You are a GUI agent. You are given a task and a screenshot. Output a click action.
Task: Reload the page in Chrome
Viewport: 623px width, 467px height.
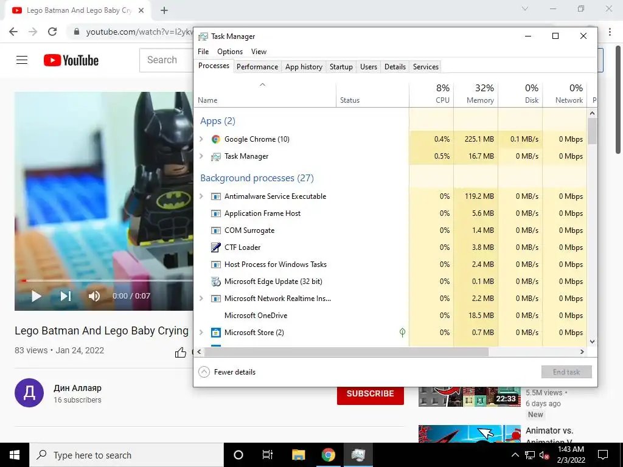pyautogui.click(x=52, y=32)
